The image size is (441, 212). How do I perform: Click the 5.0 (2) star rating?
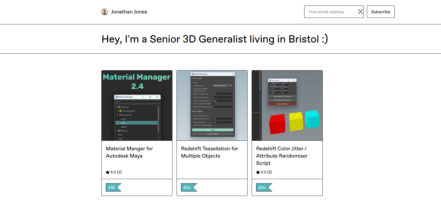[114, 172]
